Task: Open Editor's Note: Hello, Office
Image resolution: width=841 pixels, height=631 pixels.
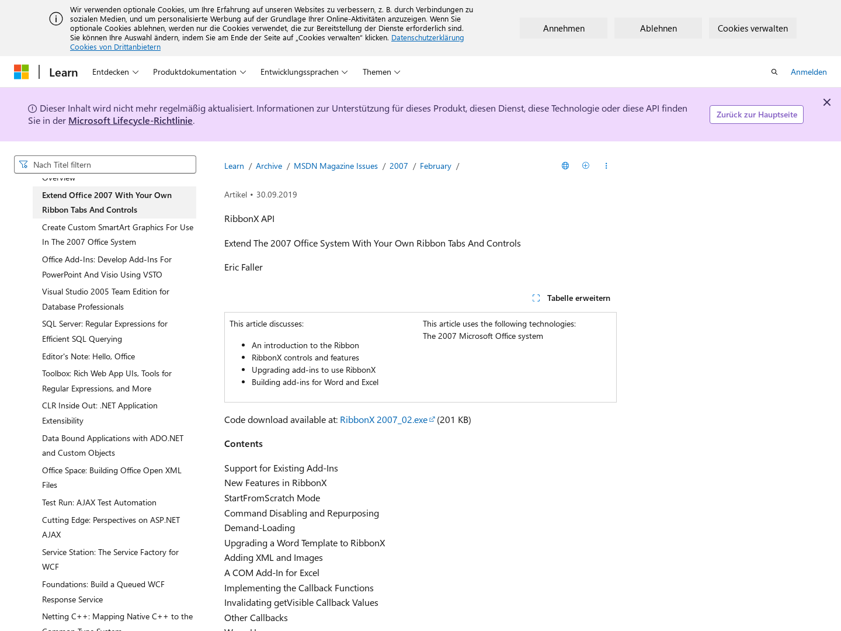Action: [114, 356]
